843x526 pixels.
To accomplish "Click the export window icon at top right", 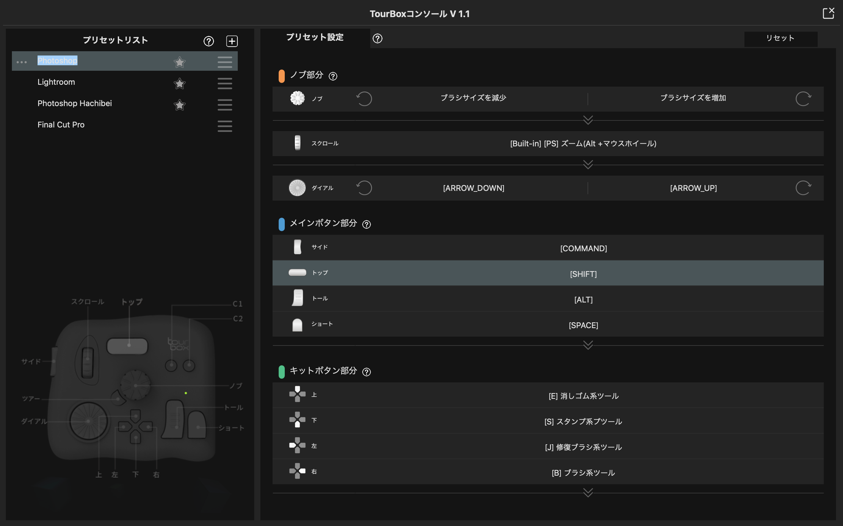I will 828,13.
